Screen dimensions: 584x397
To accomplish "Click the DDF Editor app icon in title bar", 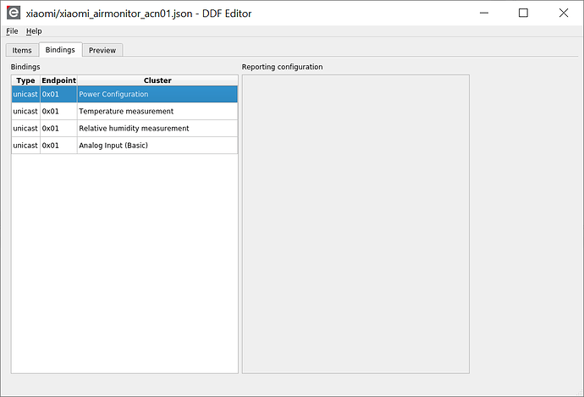I will pyautogui.click(x=14, y=13).
